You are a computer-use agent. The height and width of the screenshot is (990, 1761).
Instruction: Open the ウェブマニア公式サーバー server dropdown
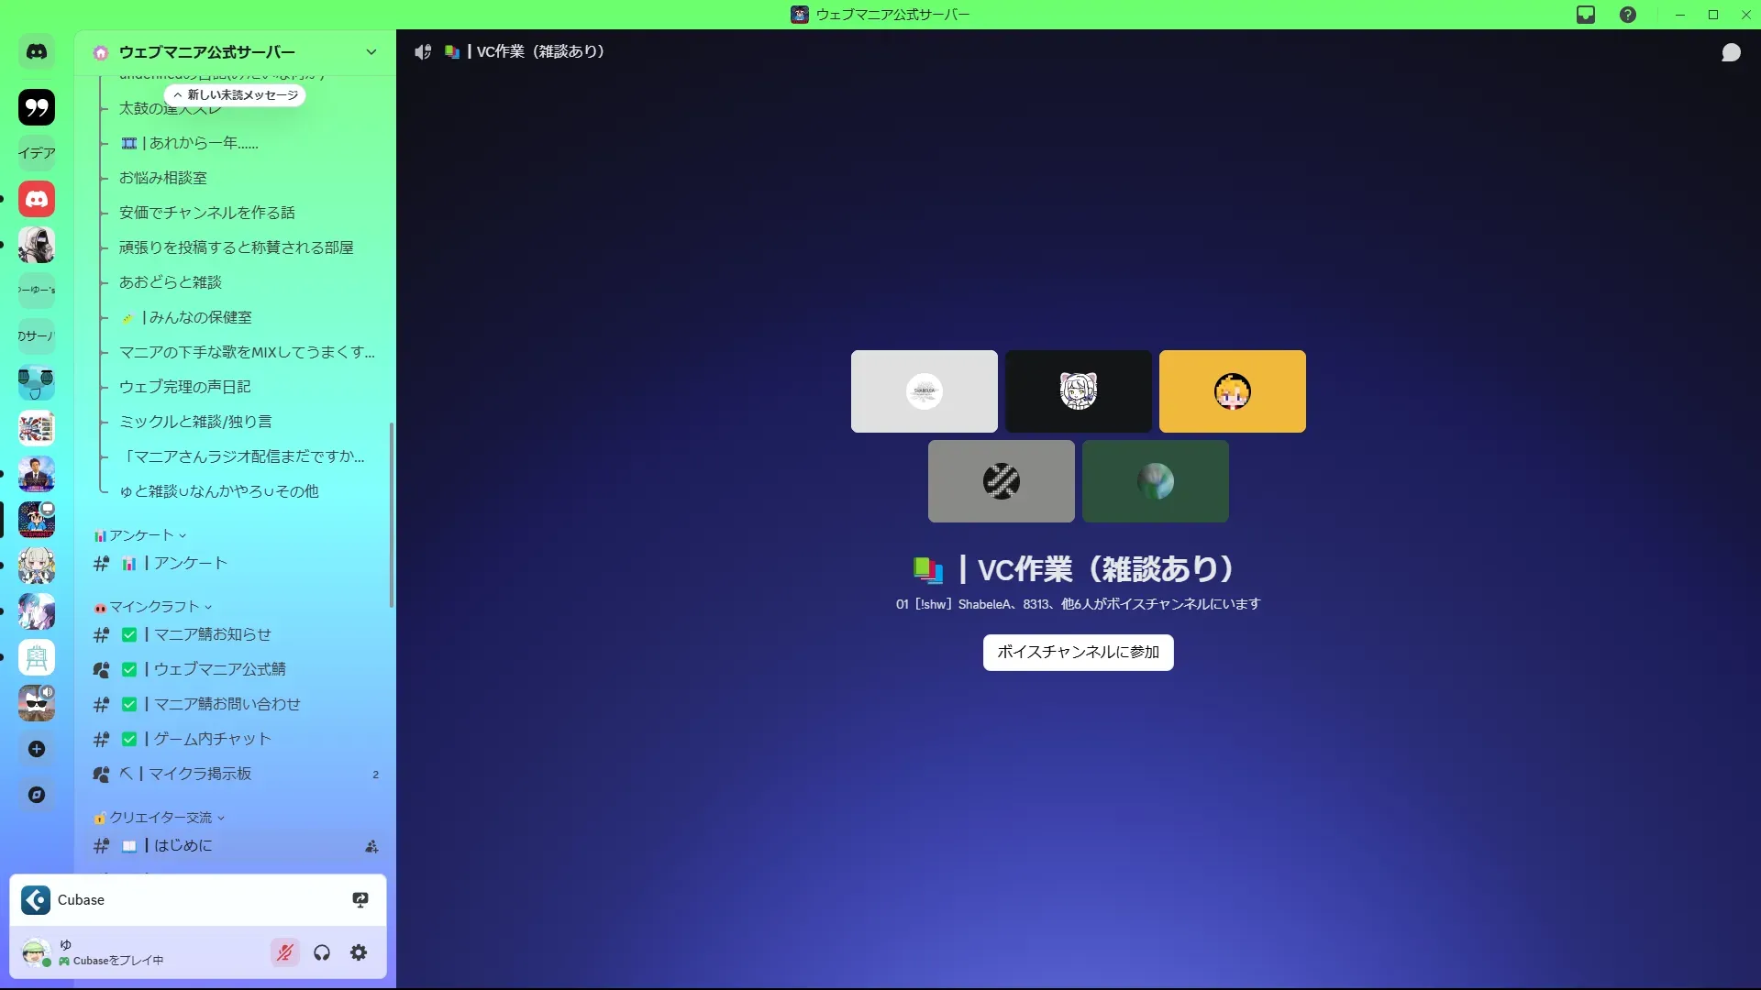[x=371, y=52]
